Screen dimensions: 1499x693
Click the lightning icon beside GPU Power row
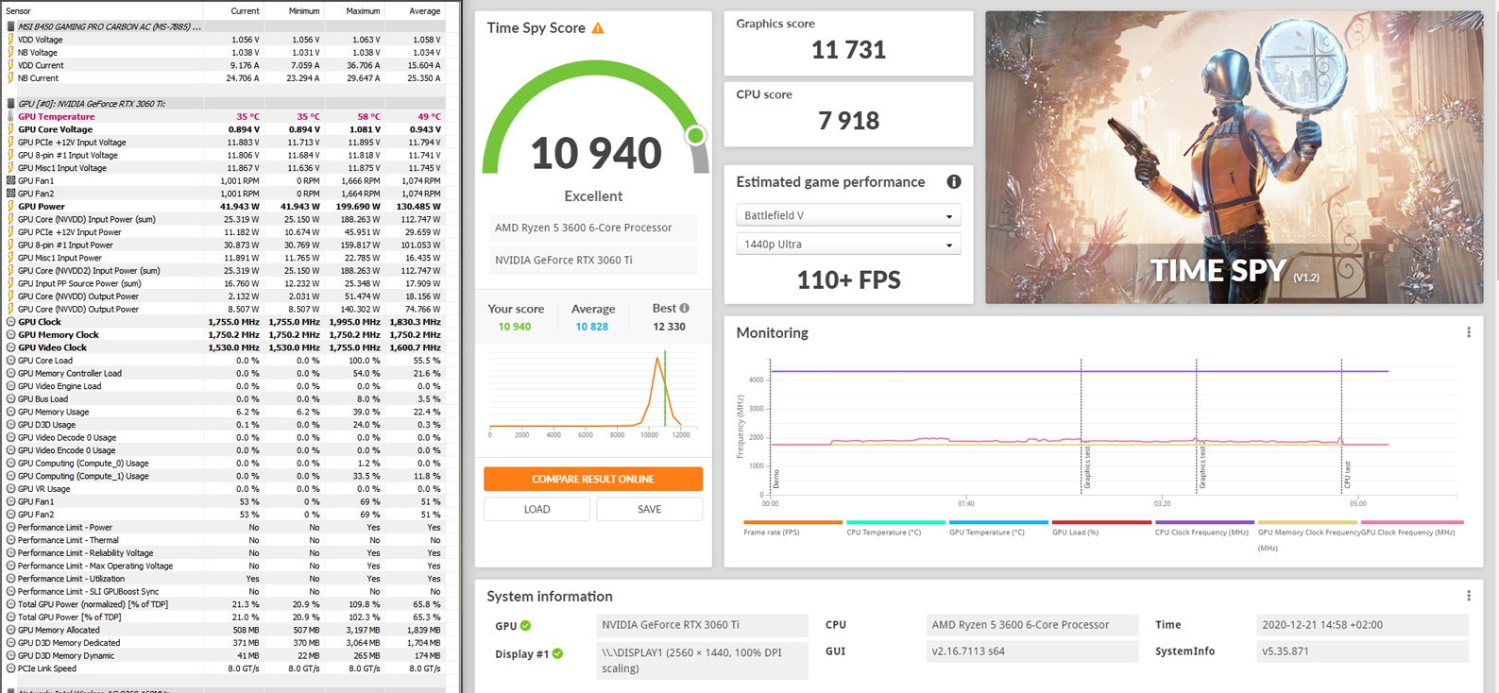(10, 206)
